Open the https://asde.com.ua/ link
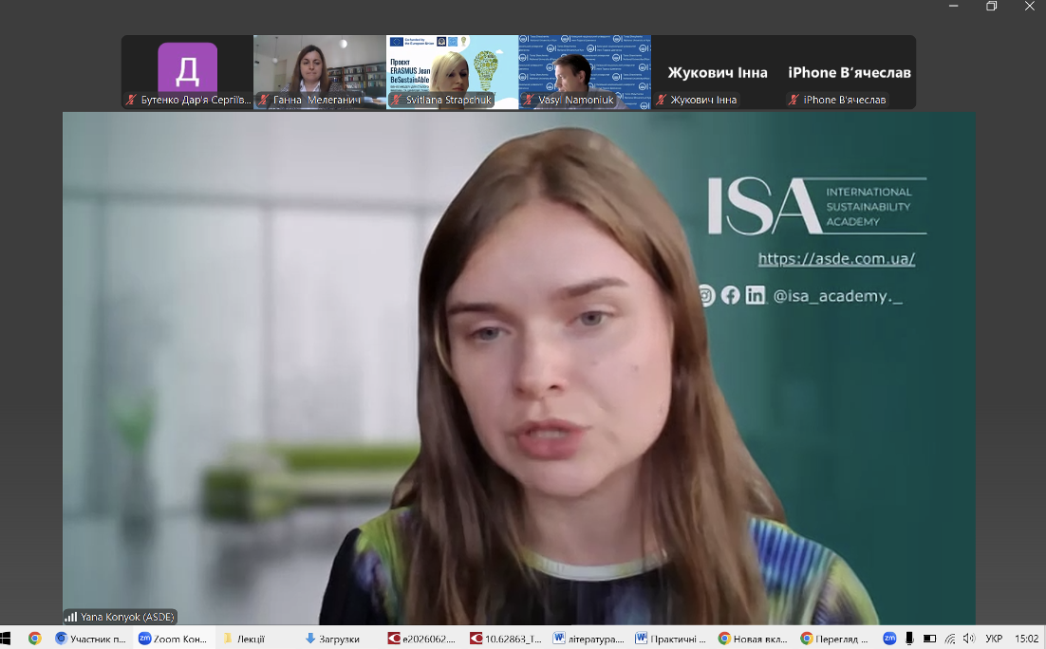Screen dimensions: 1046x649 (836, 259)
